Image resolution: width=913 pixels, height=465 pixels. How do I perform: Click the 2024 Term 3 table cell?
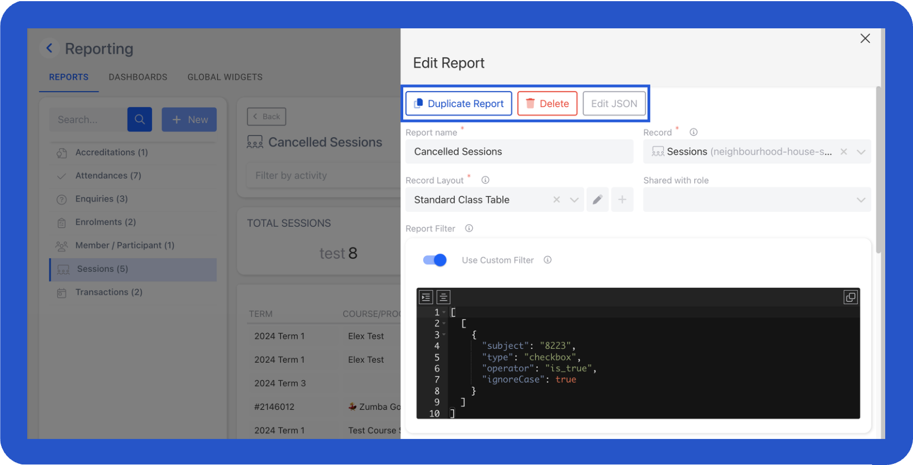coord(280,383)
